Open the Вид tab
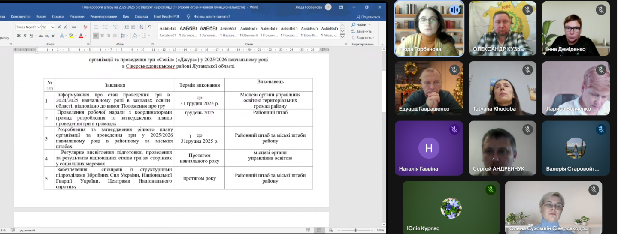This screenshot has height=234, width=618. pyautogui.click(x=126, y=17)
